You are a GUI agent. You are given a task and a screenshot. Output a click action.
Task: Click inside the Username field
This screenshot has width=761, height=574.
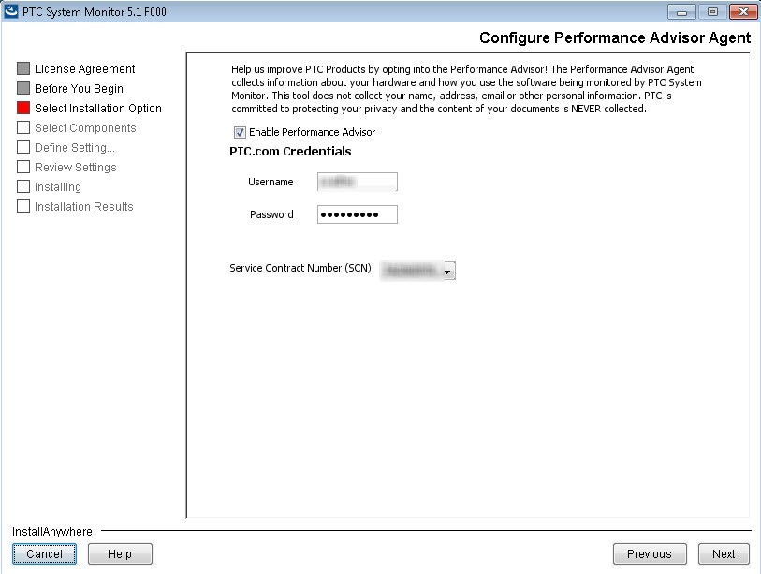[x=357, y=181]
